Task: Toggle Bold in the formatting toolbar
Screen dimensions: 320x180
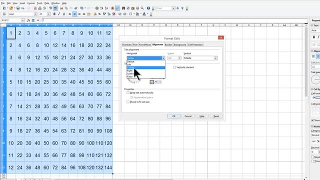Action: coord(54,14)
